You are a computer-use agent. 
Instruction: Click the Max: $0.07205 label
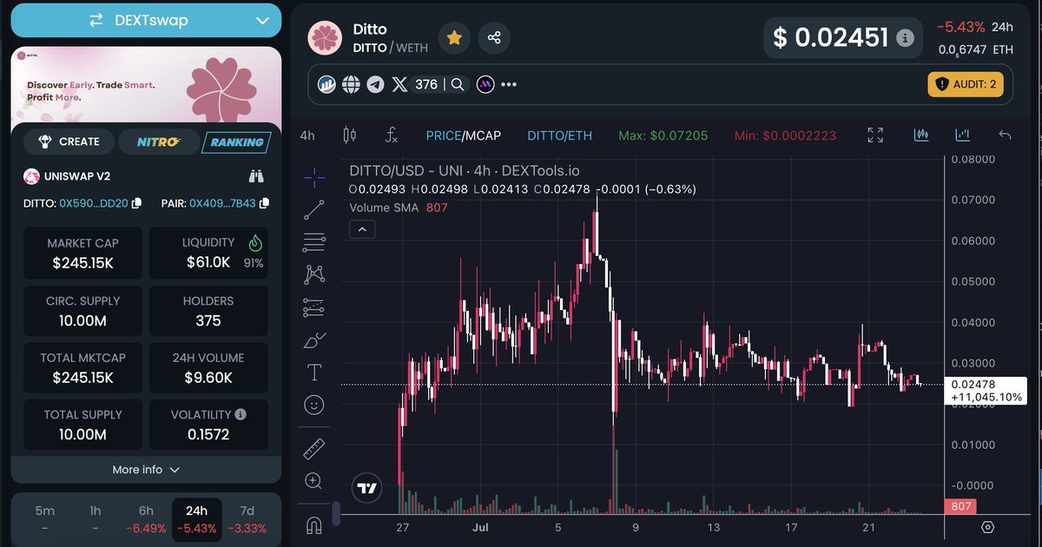pos(663,135)
